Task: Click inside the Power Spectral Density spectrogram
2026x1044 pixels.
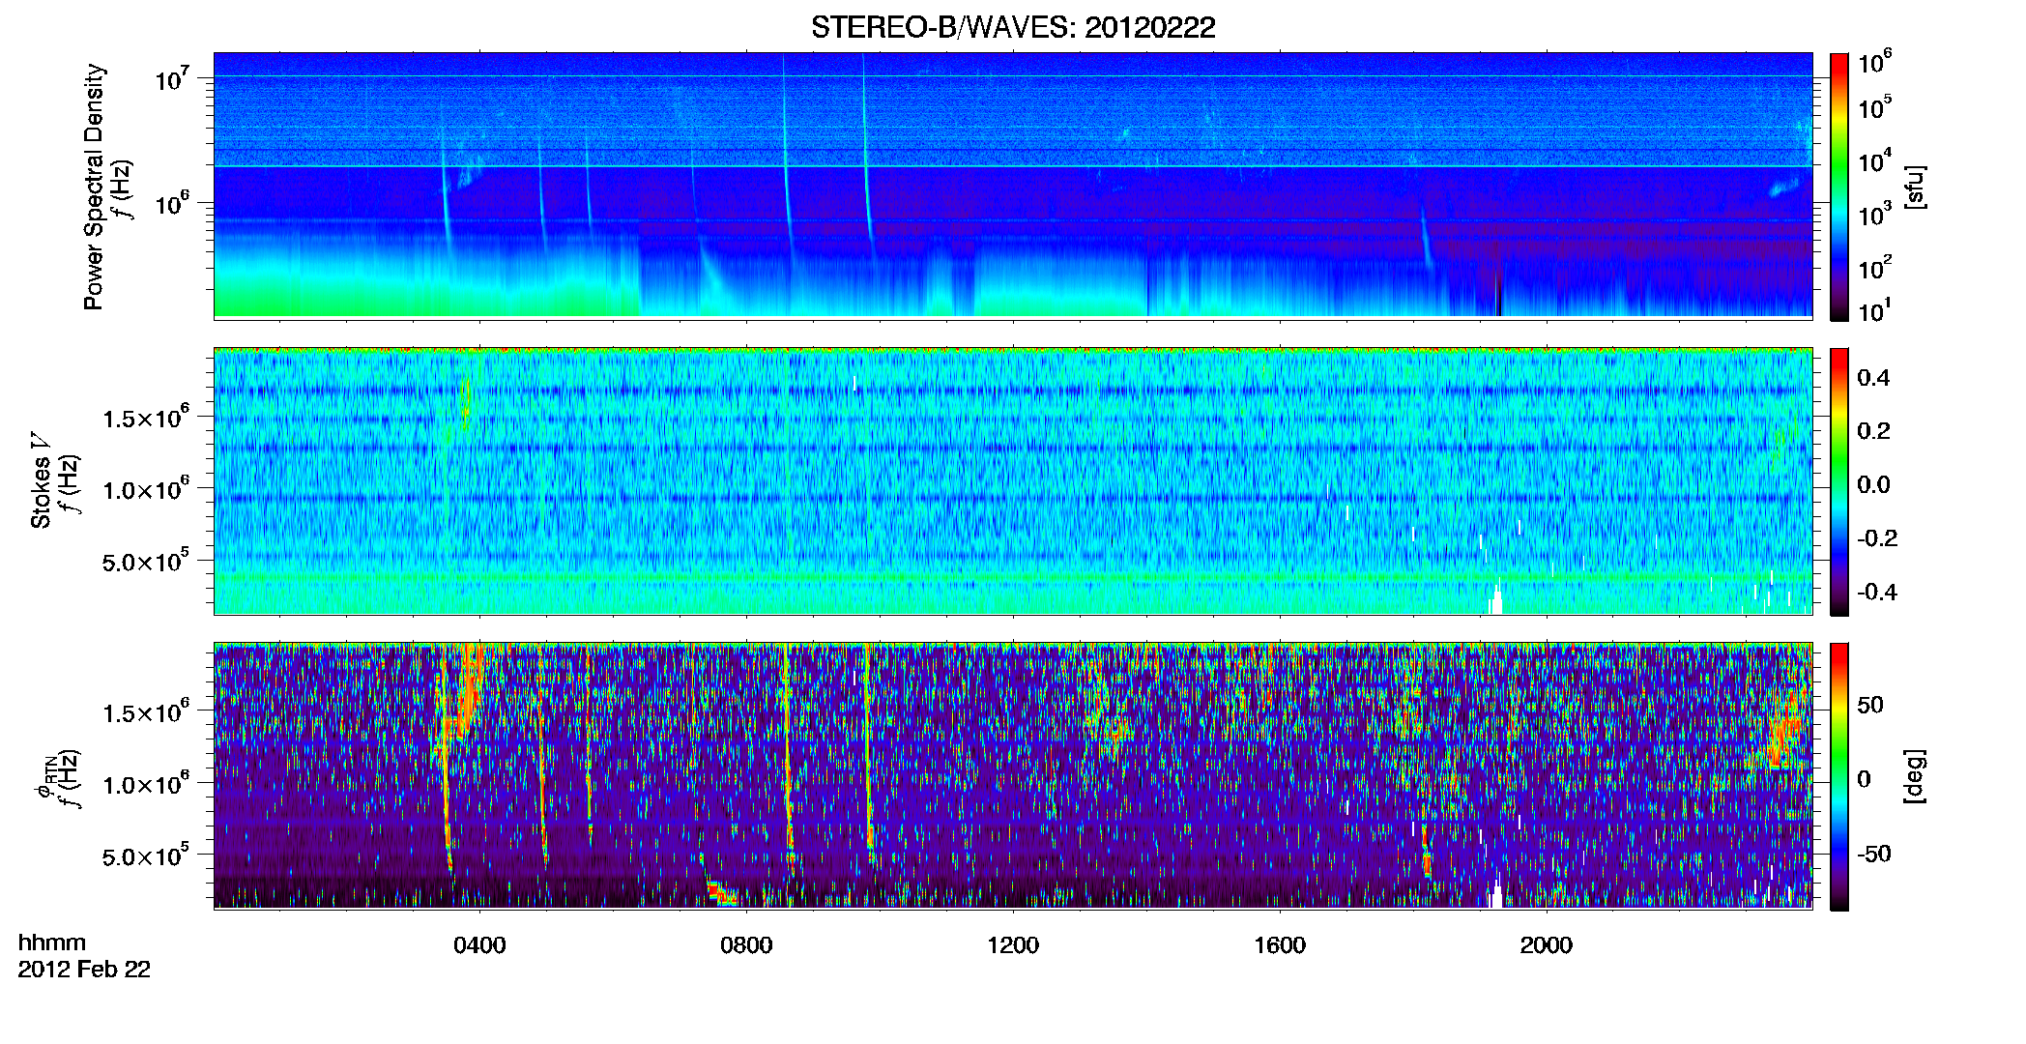Action: click(1013, 185)
